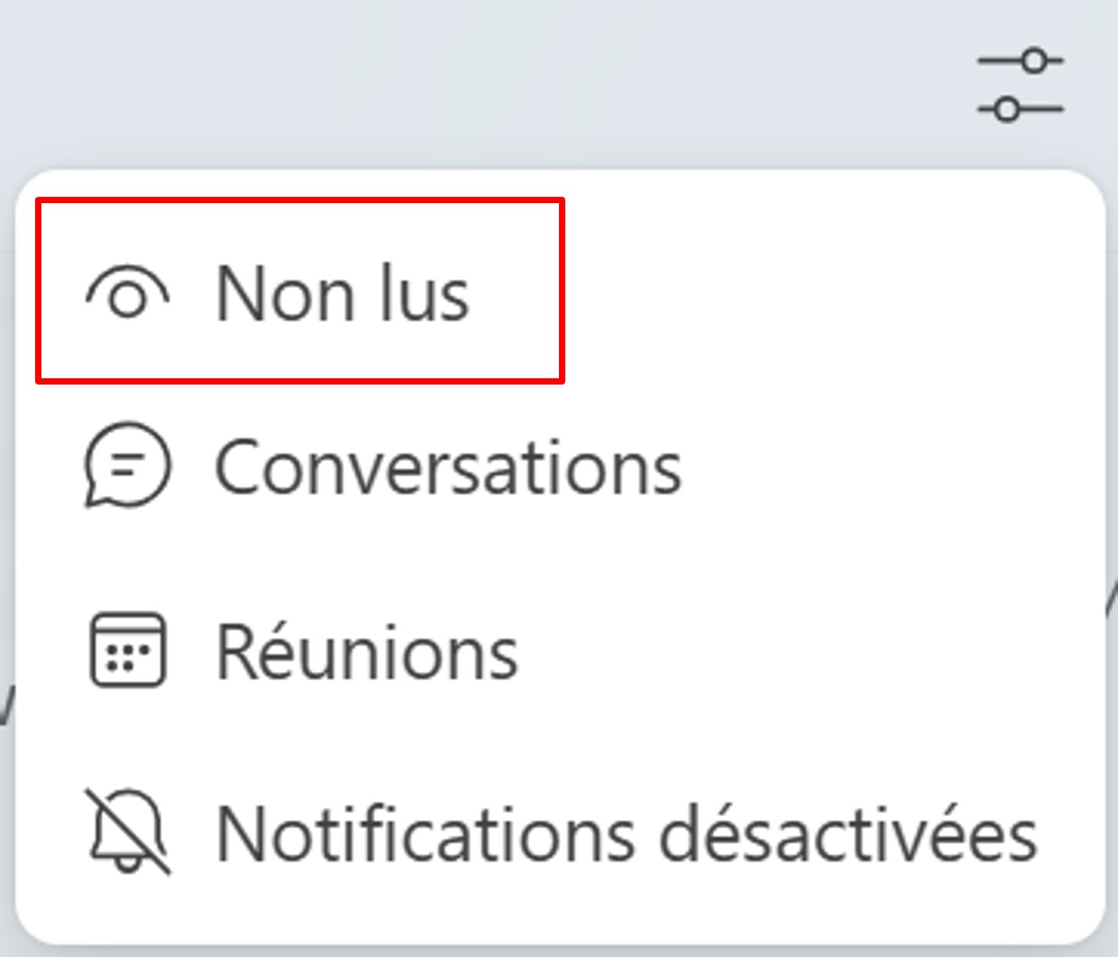The height and width of the screenshot is (957, 1118).
Task: Collapse the filter dropdown using sliders button
Action: pos(1020,85)
